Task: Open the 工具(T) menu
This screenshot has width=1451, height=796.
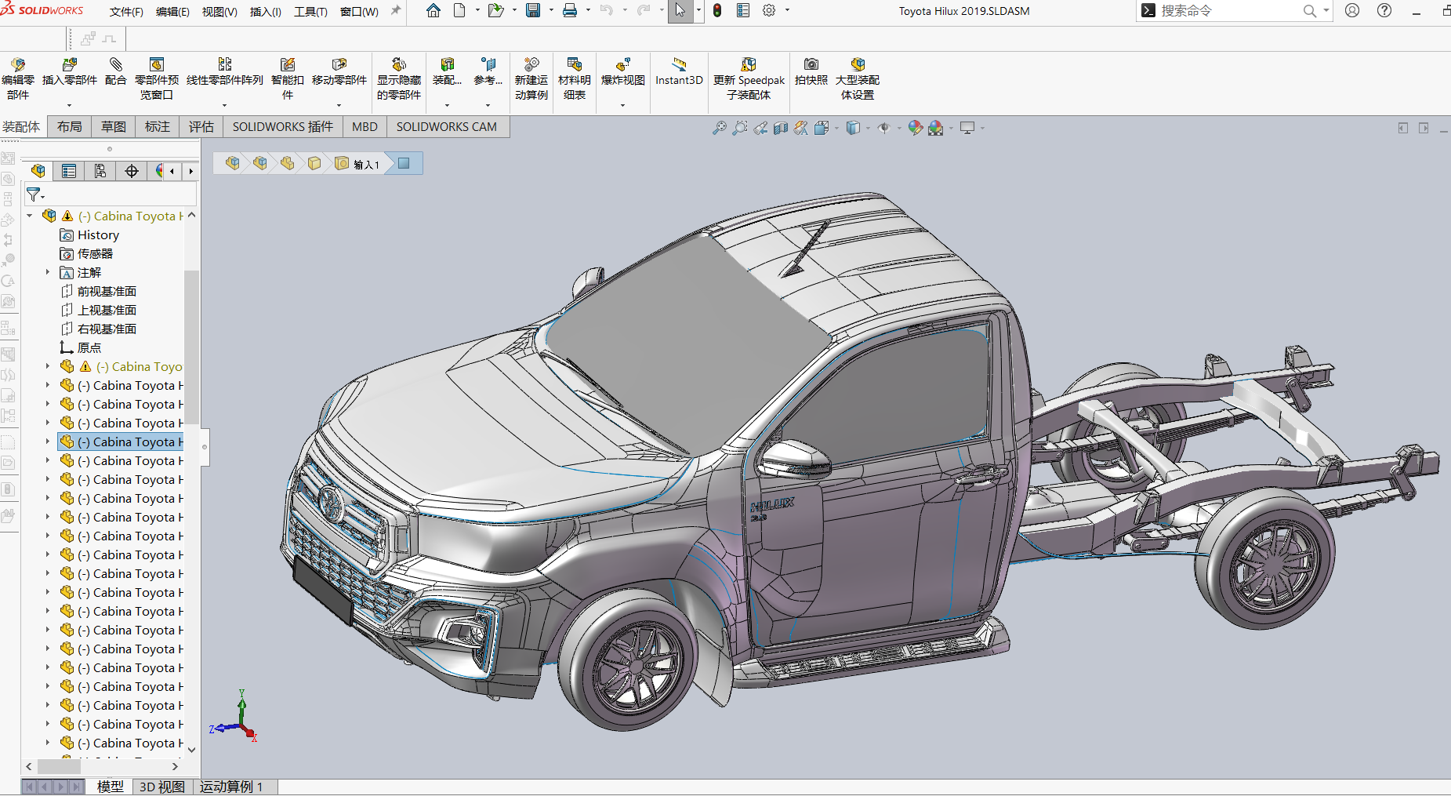Action: click(310, 12)
